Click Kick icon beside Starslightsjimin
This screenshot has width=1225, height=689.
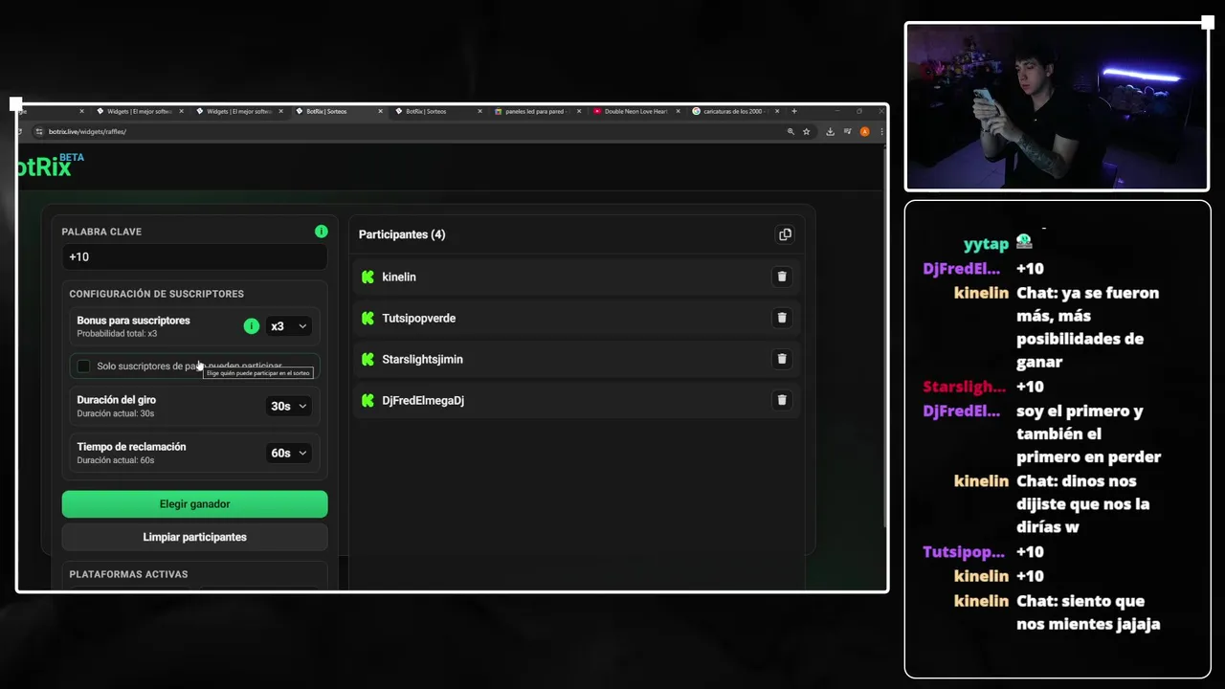pyautogui.click(x=367, y=359)
